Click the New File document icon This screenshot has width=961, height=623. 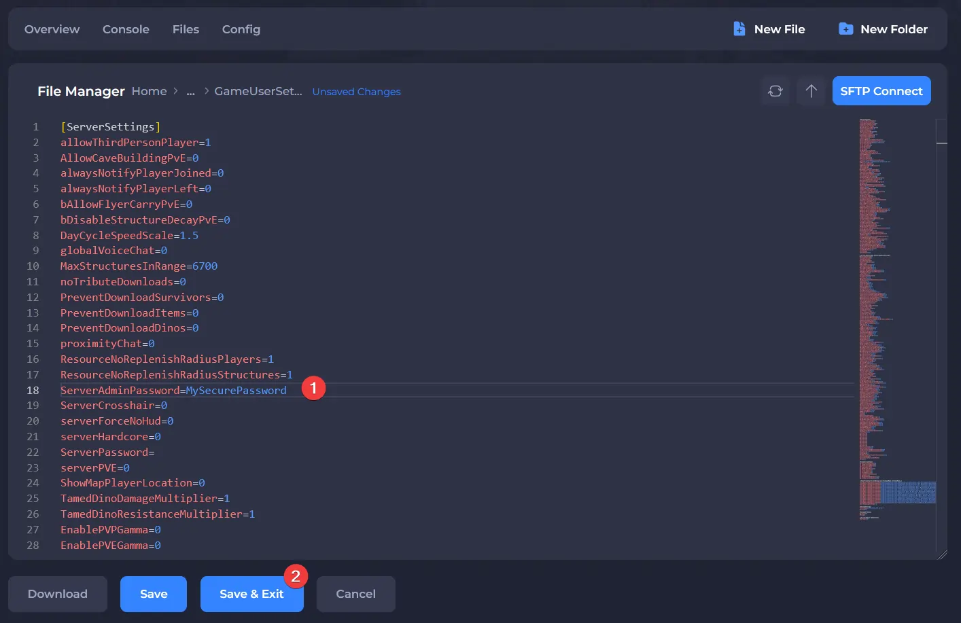pos(739,29)
